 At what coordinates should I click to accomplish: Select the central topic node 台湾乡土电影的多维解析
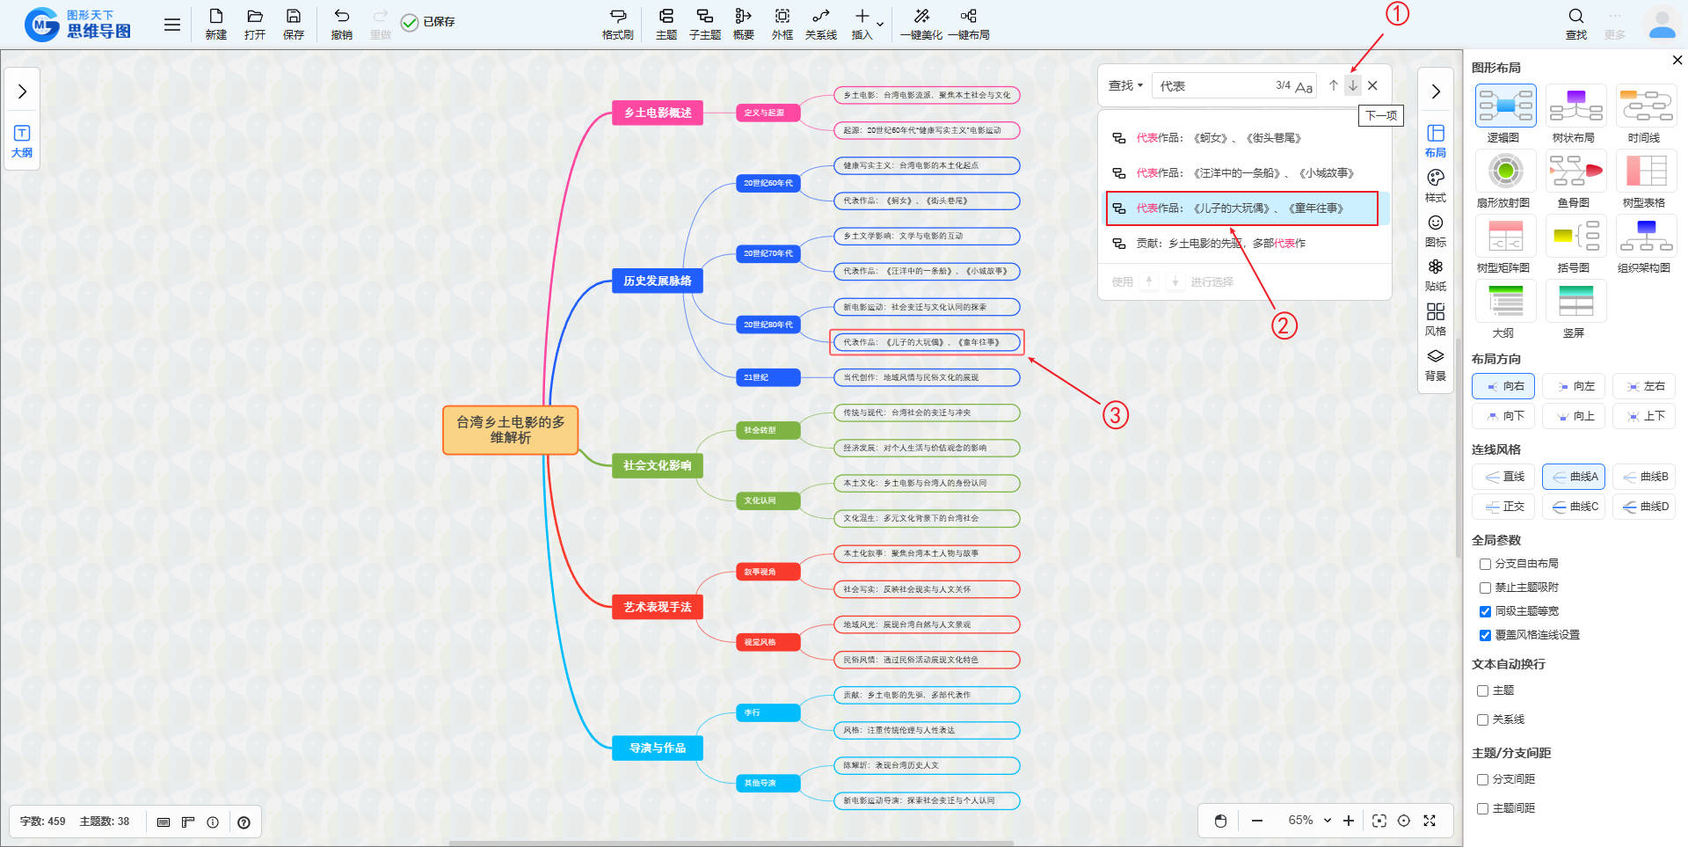click(510, 430)
